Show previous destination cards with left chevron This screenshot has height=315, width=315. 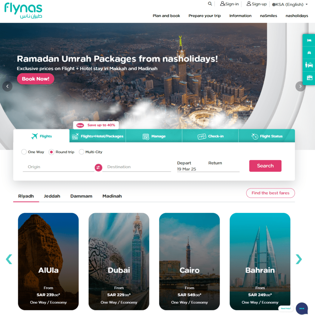pyautogui.click(x=9, y=259)
